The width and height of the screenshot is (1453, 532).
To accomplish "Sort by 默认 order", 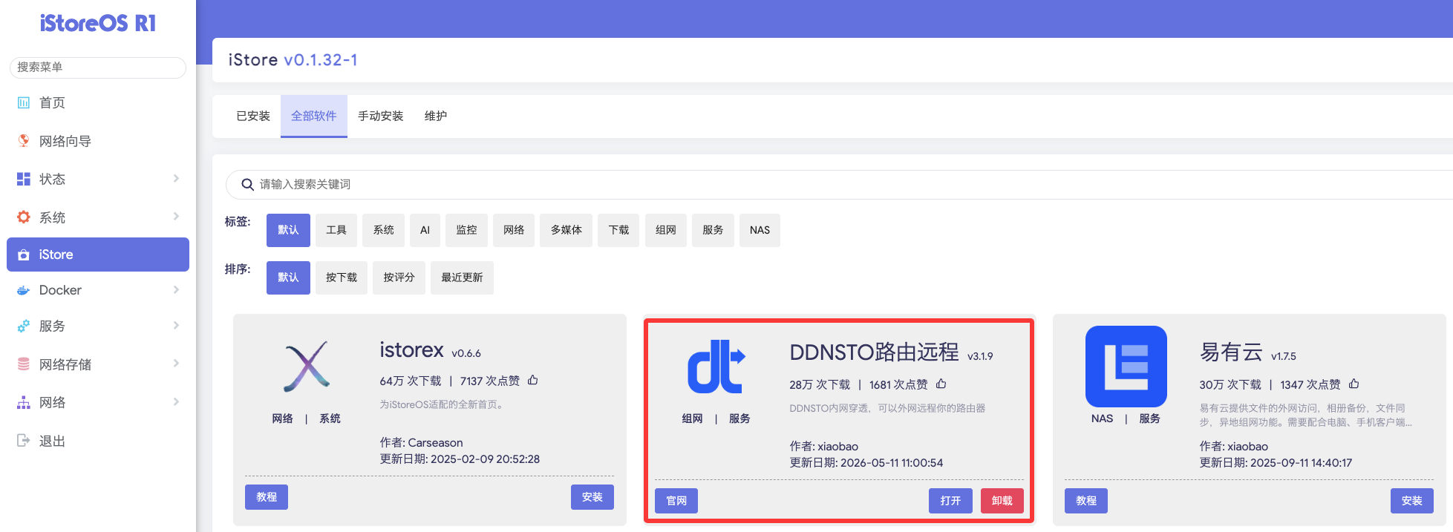I will (x=288, y=278).
